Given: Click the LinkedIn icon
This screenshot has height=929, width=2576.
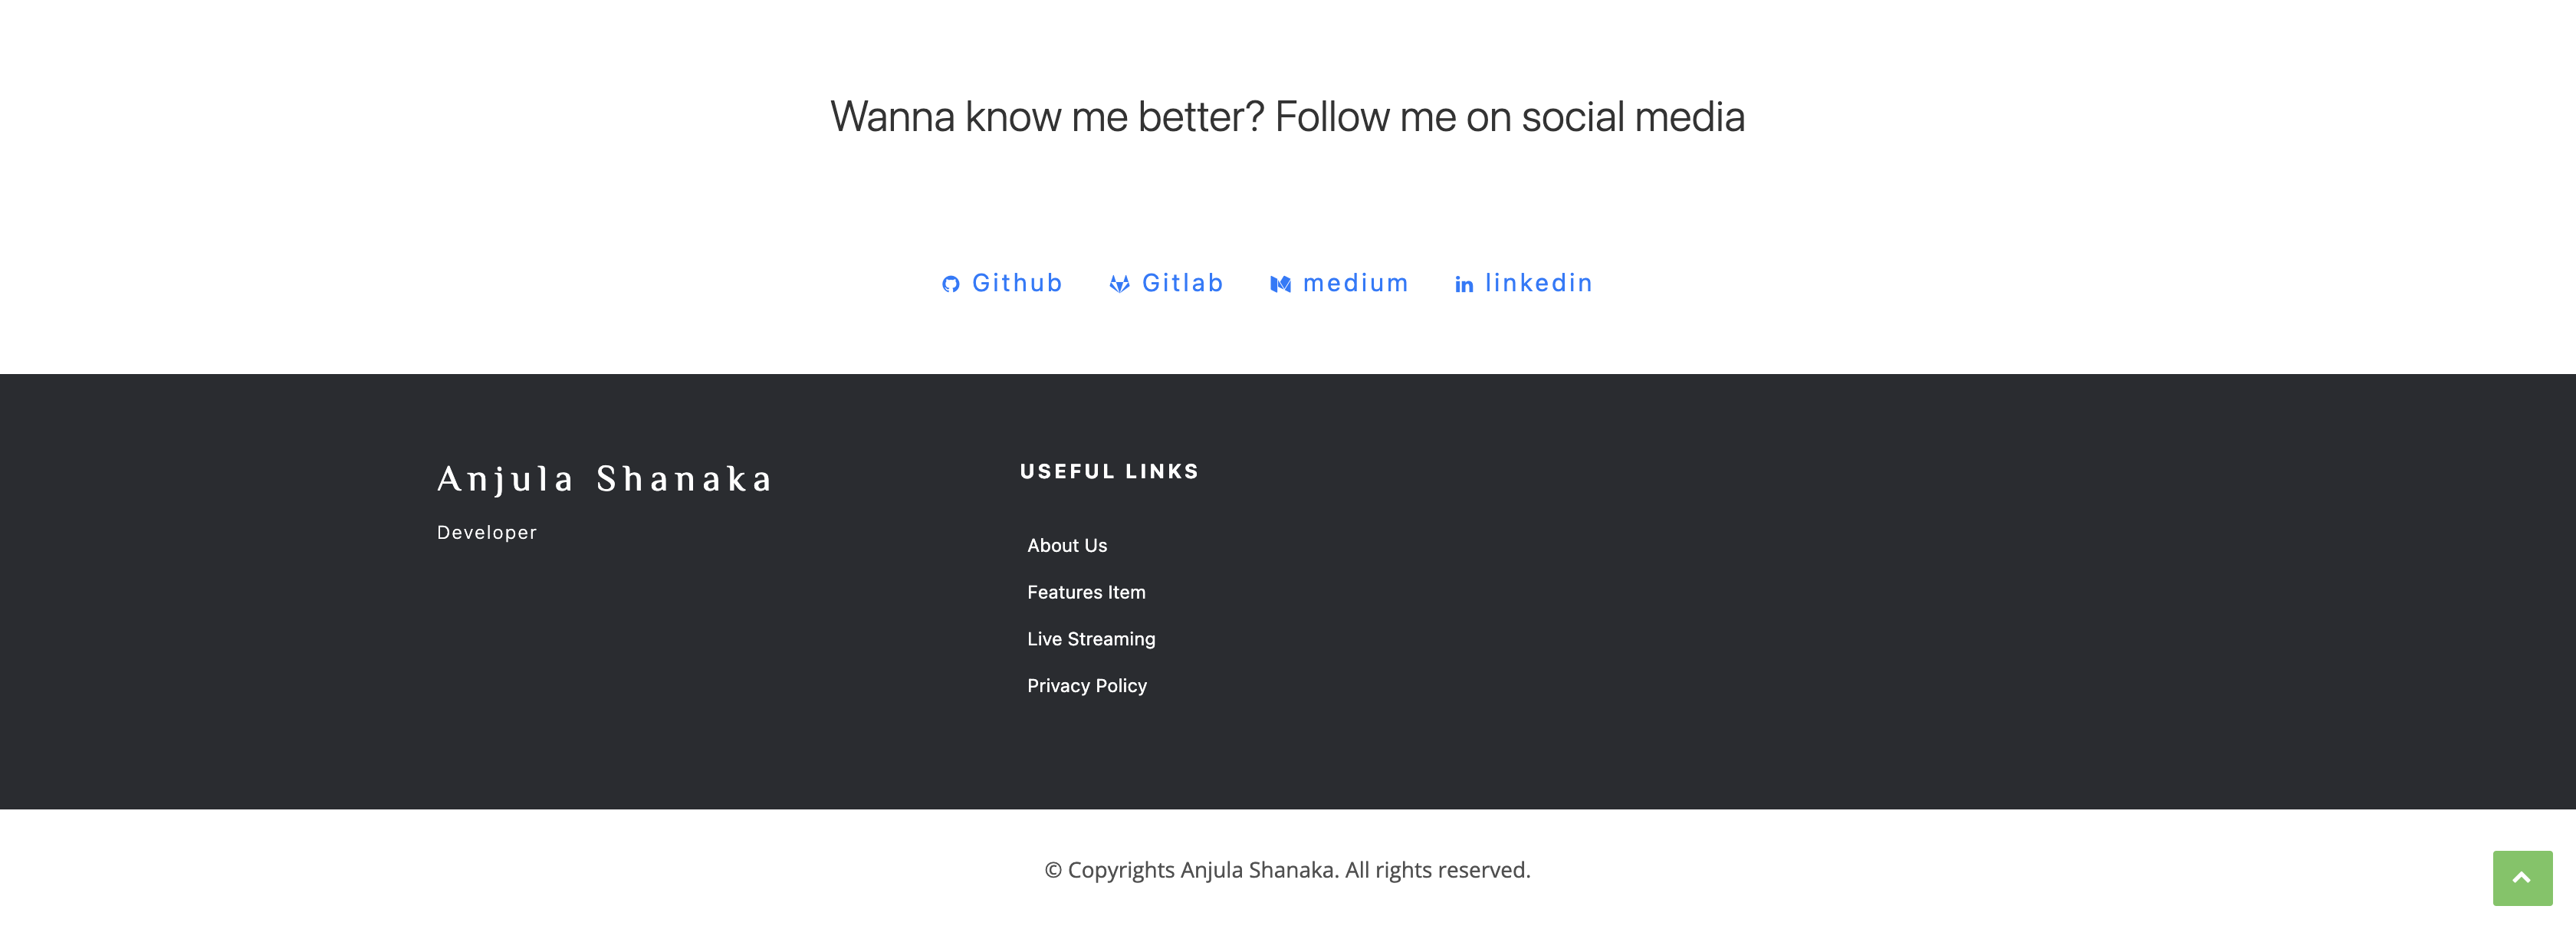Looking at the screenshot, I should (1464, 284).
